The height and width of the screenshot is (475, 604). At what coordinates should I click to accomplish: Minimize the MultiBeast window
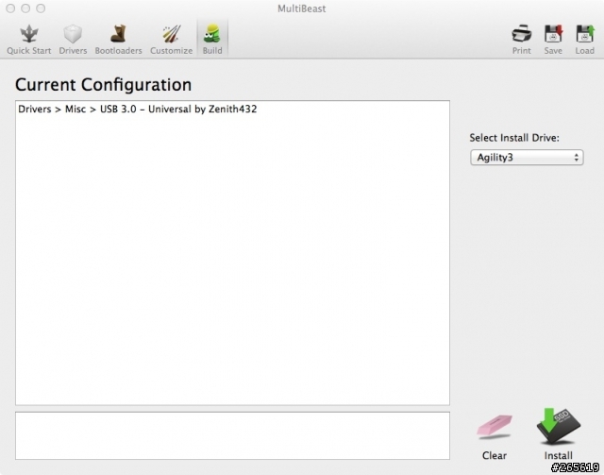pyautogui.click(x=25, y=8)
